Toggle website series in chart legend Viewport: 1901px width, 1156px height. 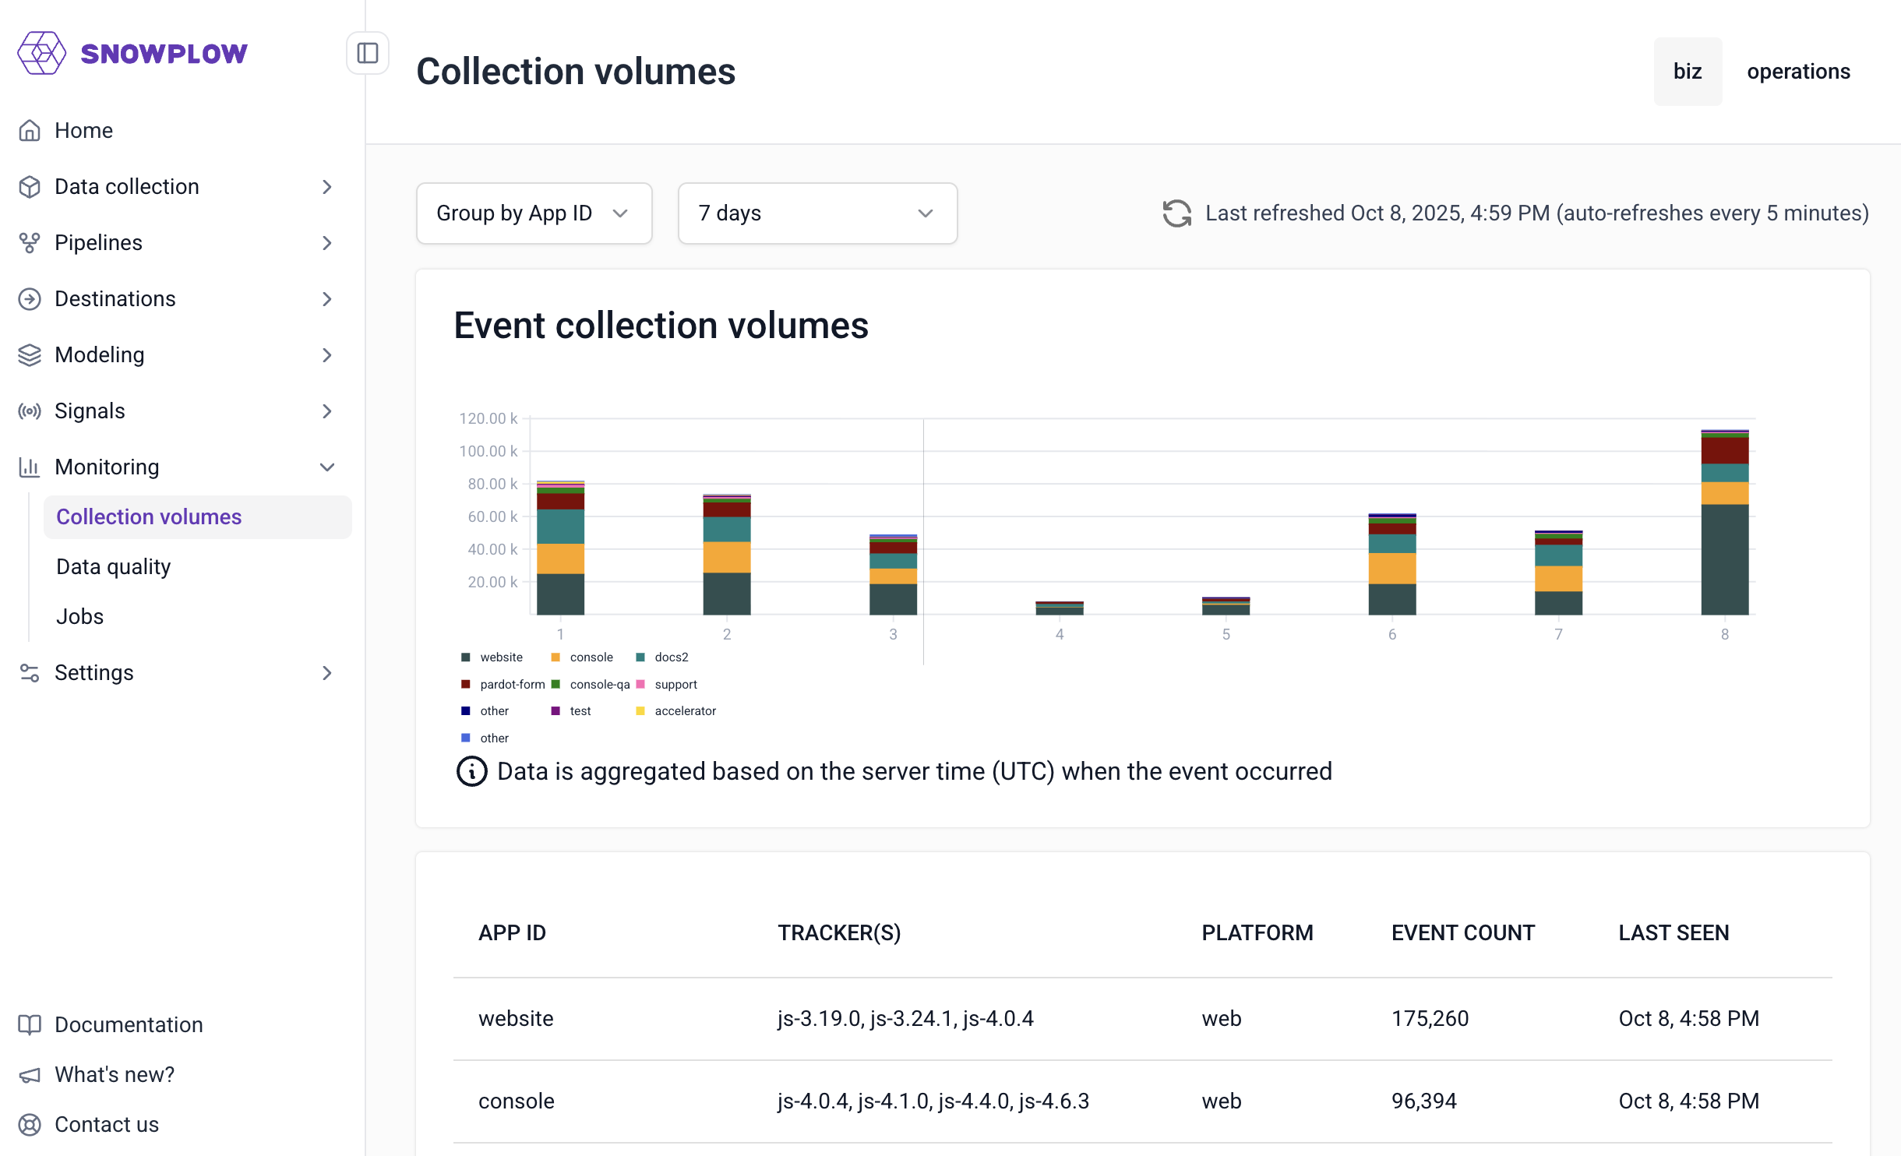(501, 657)
